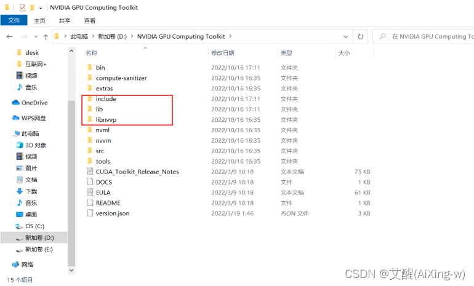Expand the recent locations dropdown arrow
This screenshot has width=474, height=286.
point(36,37)
